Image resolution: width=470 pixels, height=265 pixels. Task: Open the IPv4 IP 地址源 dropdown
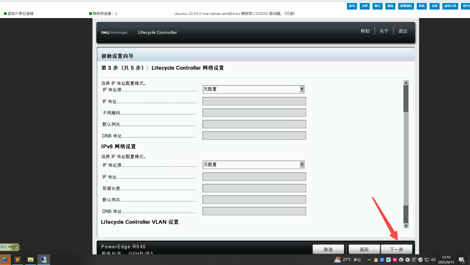pos(253,89)
